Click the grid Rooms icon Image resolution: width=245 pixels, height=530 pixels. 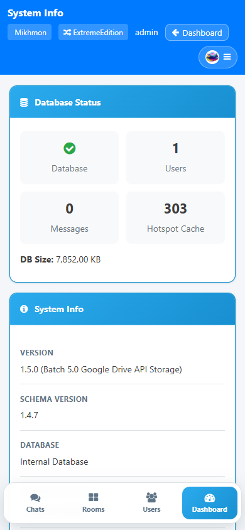(93, 497)
